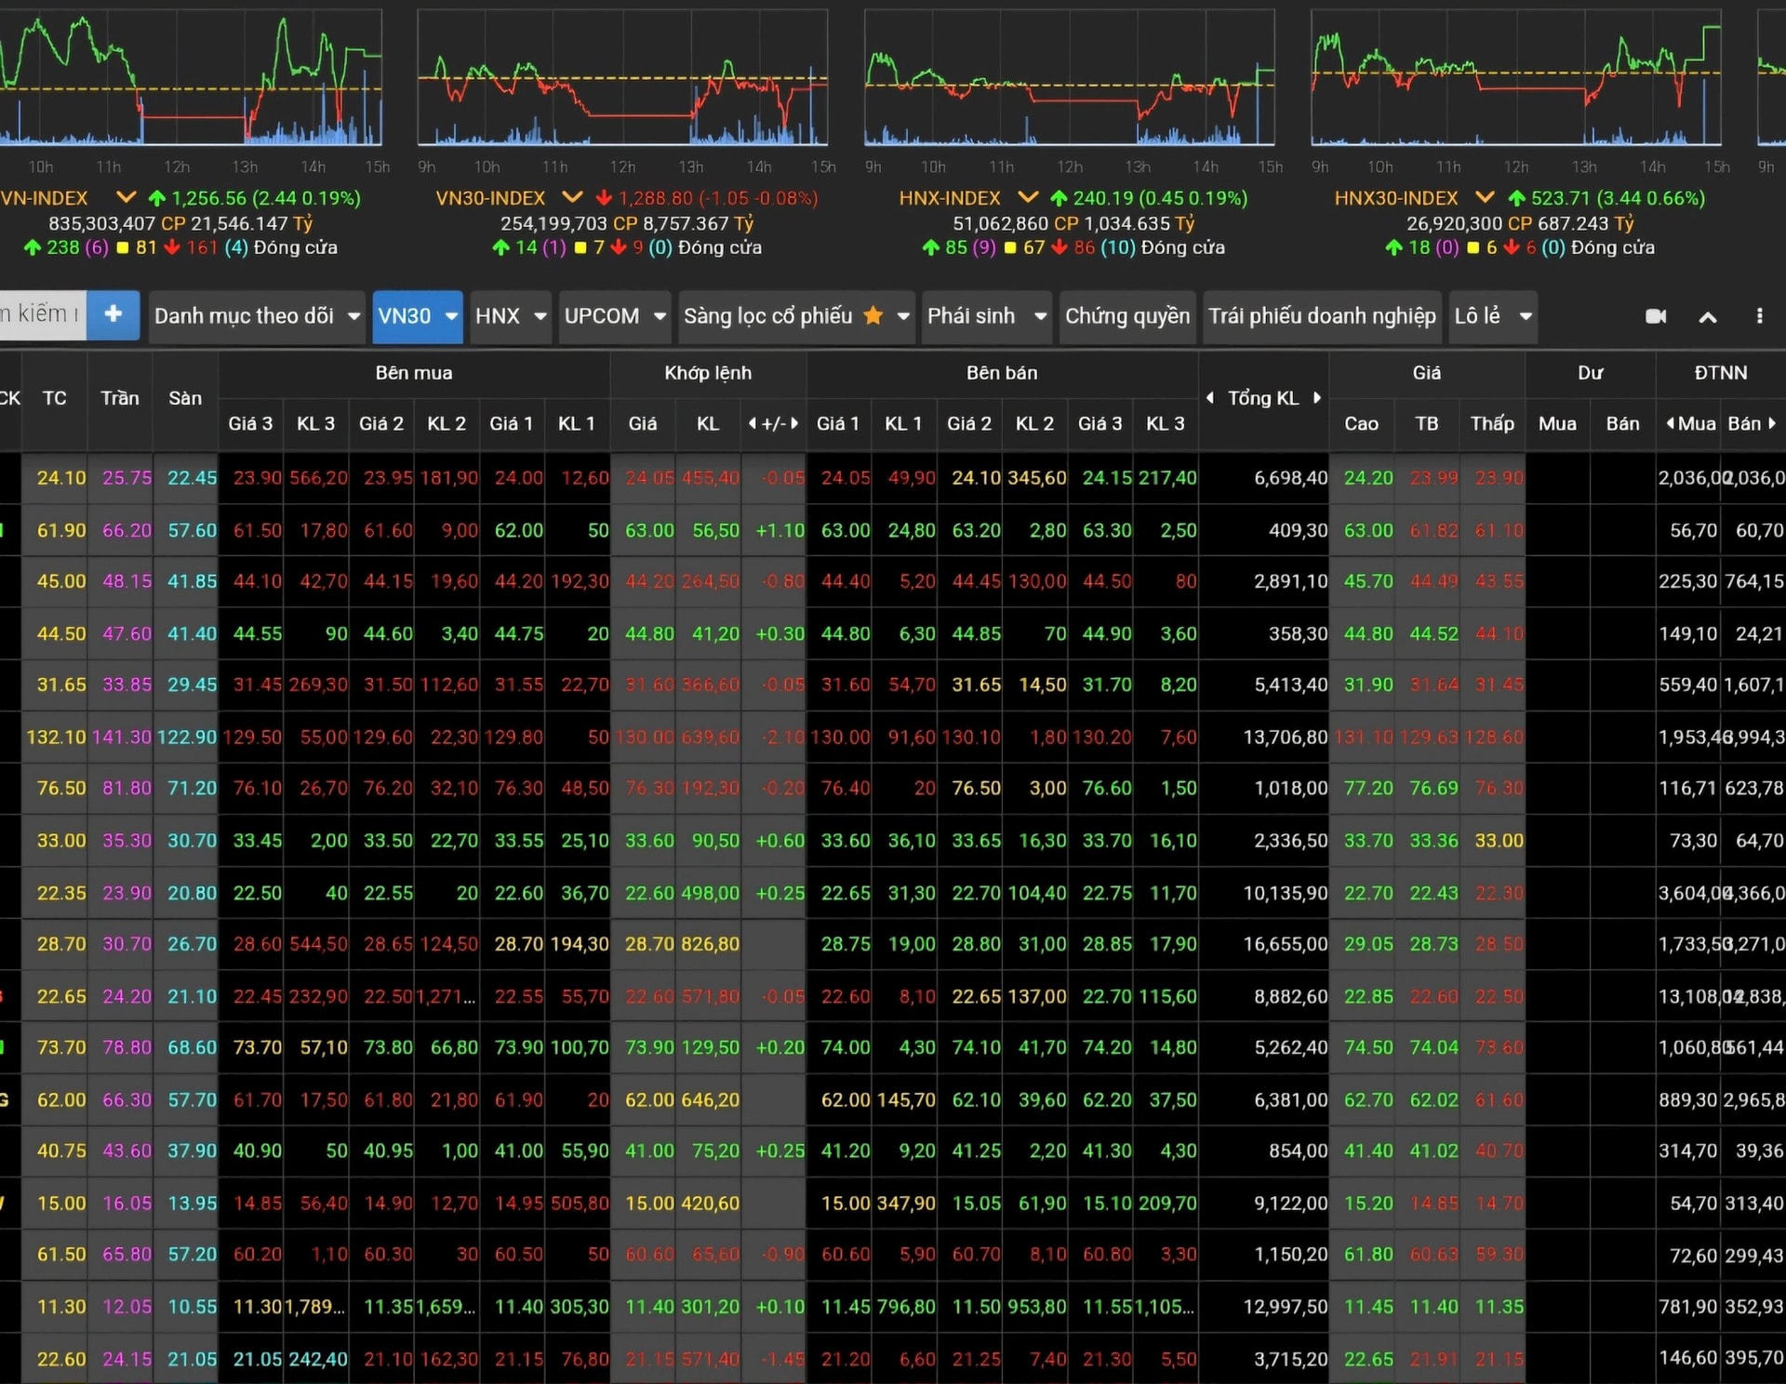The image size is (1786, 1384).
Task: Click total volume 12,997,50 cell
Action: (x=1286, y=1307)
